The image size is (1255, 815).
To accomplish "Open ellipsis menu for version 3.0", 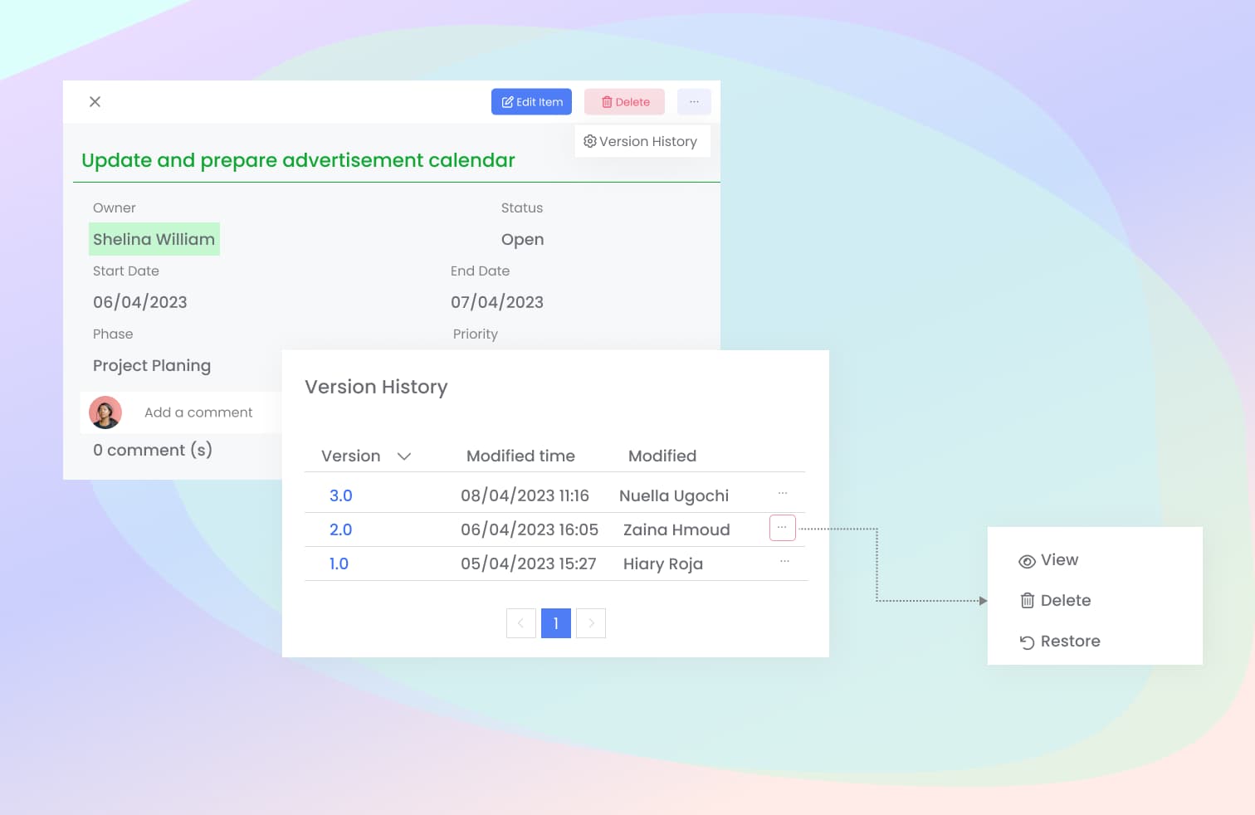I will coord(783,494).
